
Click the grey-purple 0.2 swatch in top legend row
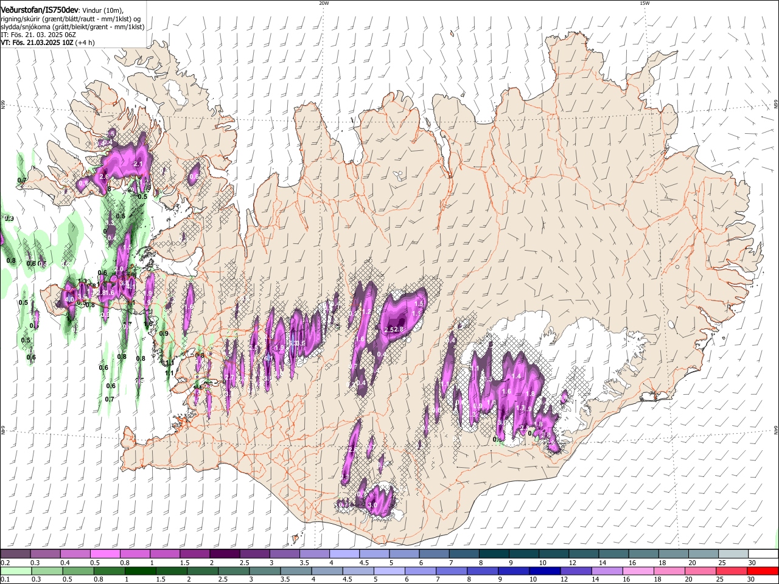tap(16, 554)
